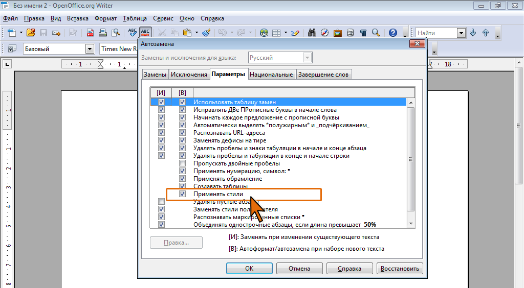Uncheck [И] box for Заменять стили пользователя
524x288 pixels.
click(x=161, y=209)
